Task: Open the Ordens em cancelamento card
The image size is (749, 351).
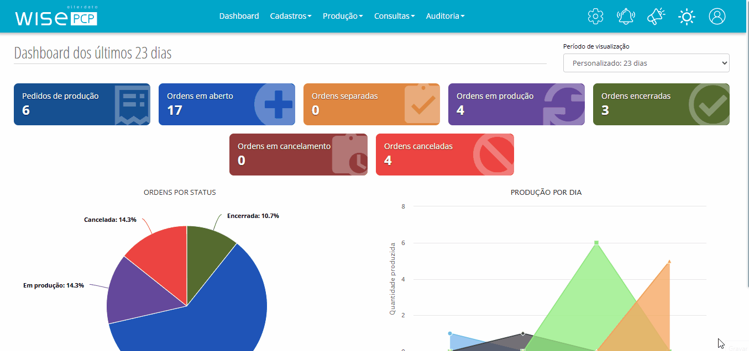Action: [x=298, y=155]
